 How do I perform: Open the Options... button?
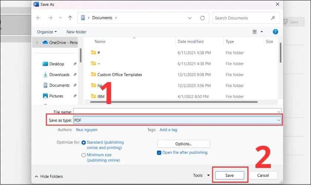[x=184, y=144]
